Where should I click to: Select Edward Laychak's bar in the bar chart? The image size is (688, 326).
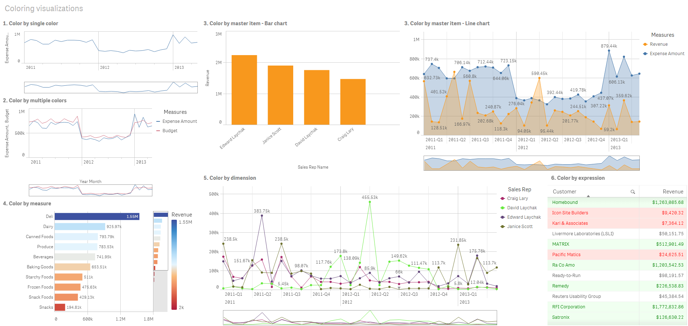pos(244,88)
